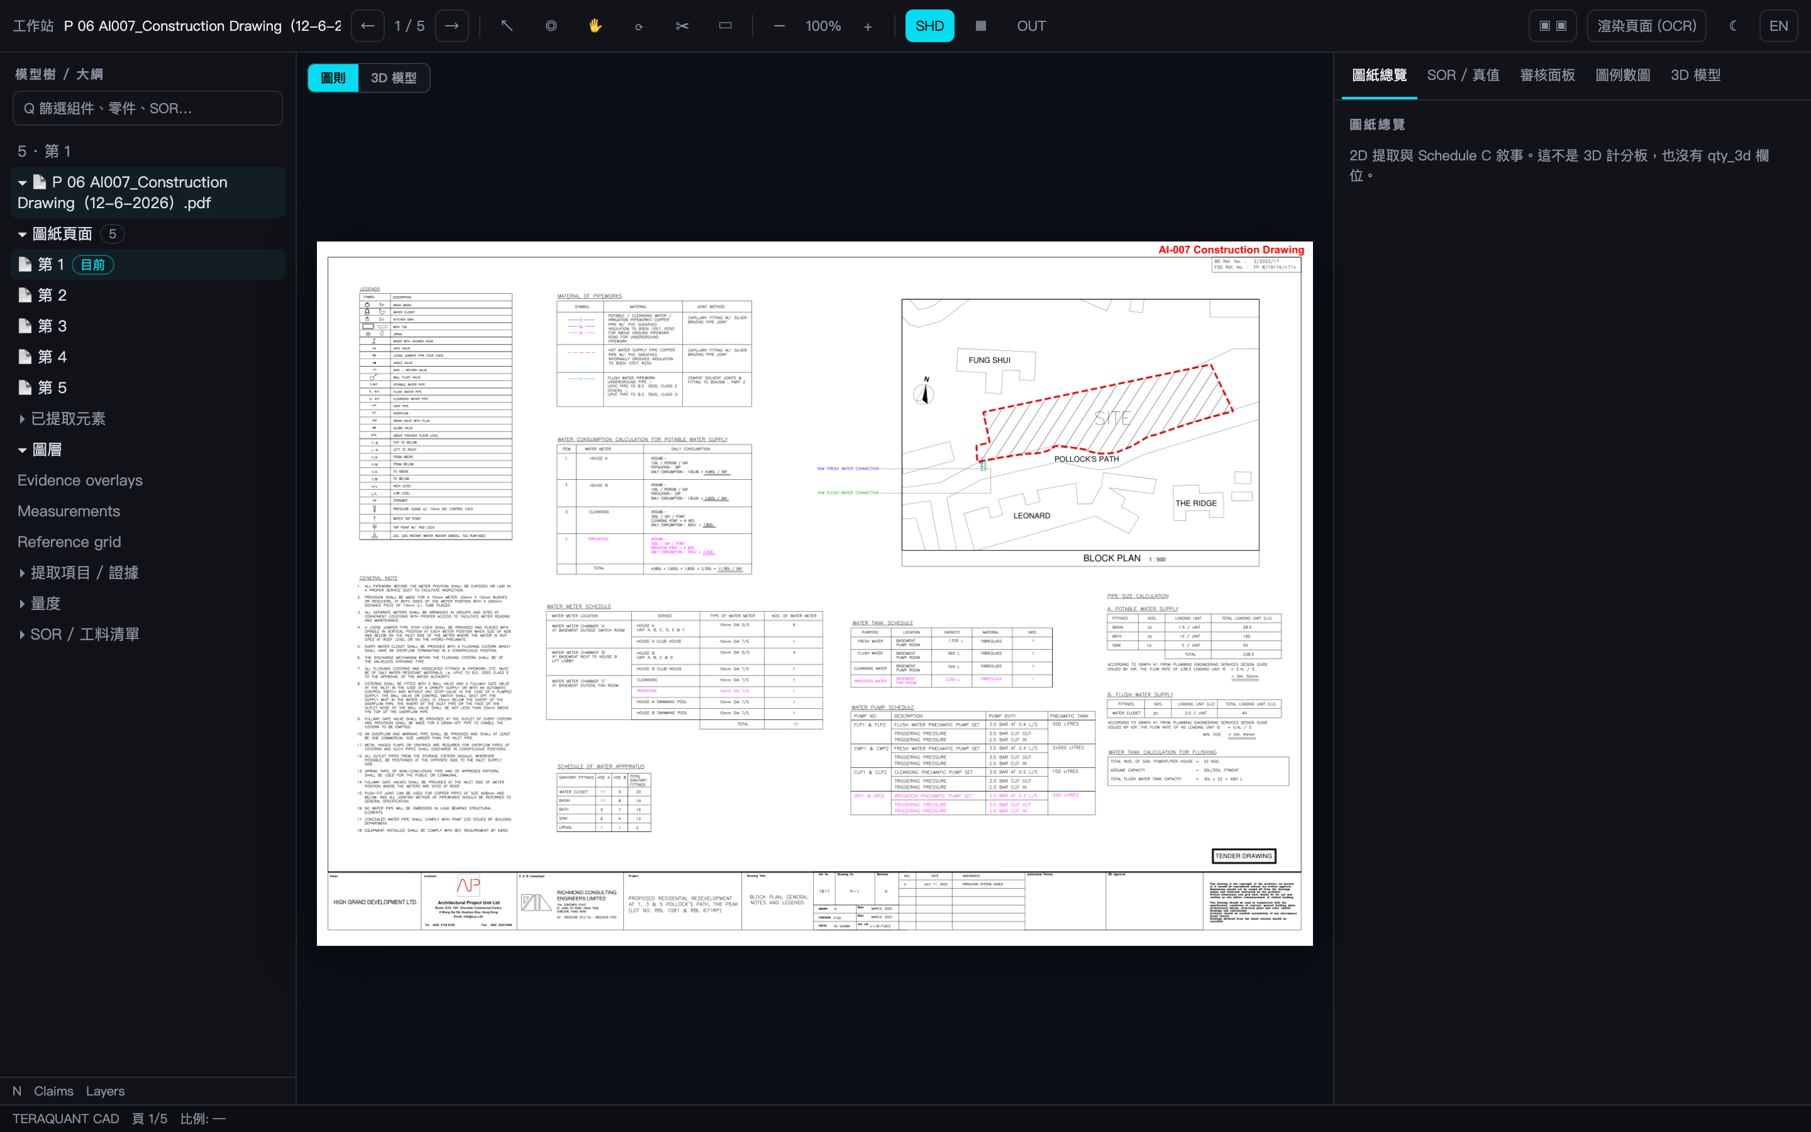Open the 3D 模型 tab in right panel
The image size is (1811, 1132).
(x=1695, y=75)
